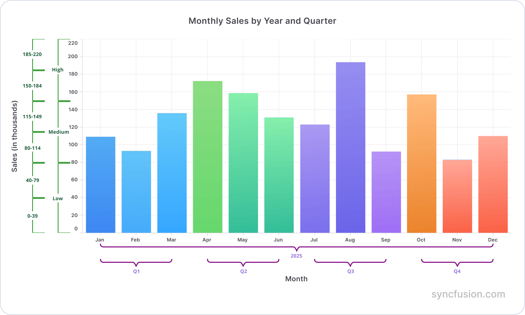Viewport: 525px width, 315px height.
Task: Click the Apr axis label
Action: pos(207,240)
